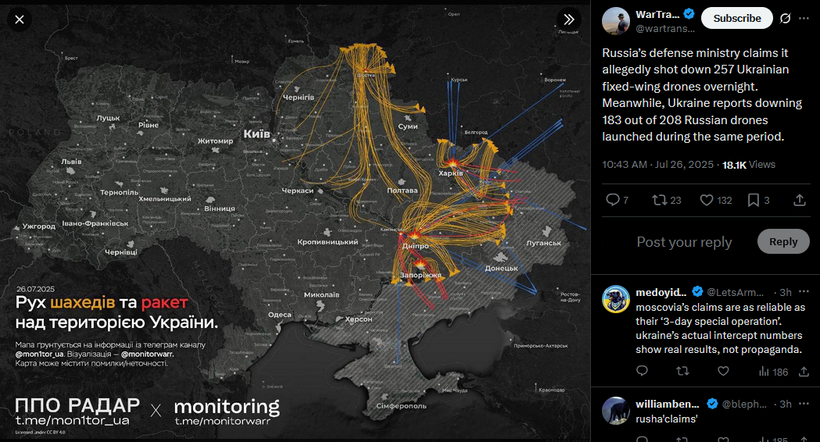Open more options on WarTranslated post
Viewport: 820px width, 442px height.
tap(804, 18)
